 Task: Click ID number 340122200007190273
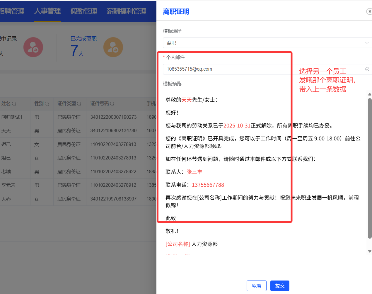point(113,117)
